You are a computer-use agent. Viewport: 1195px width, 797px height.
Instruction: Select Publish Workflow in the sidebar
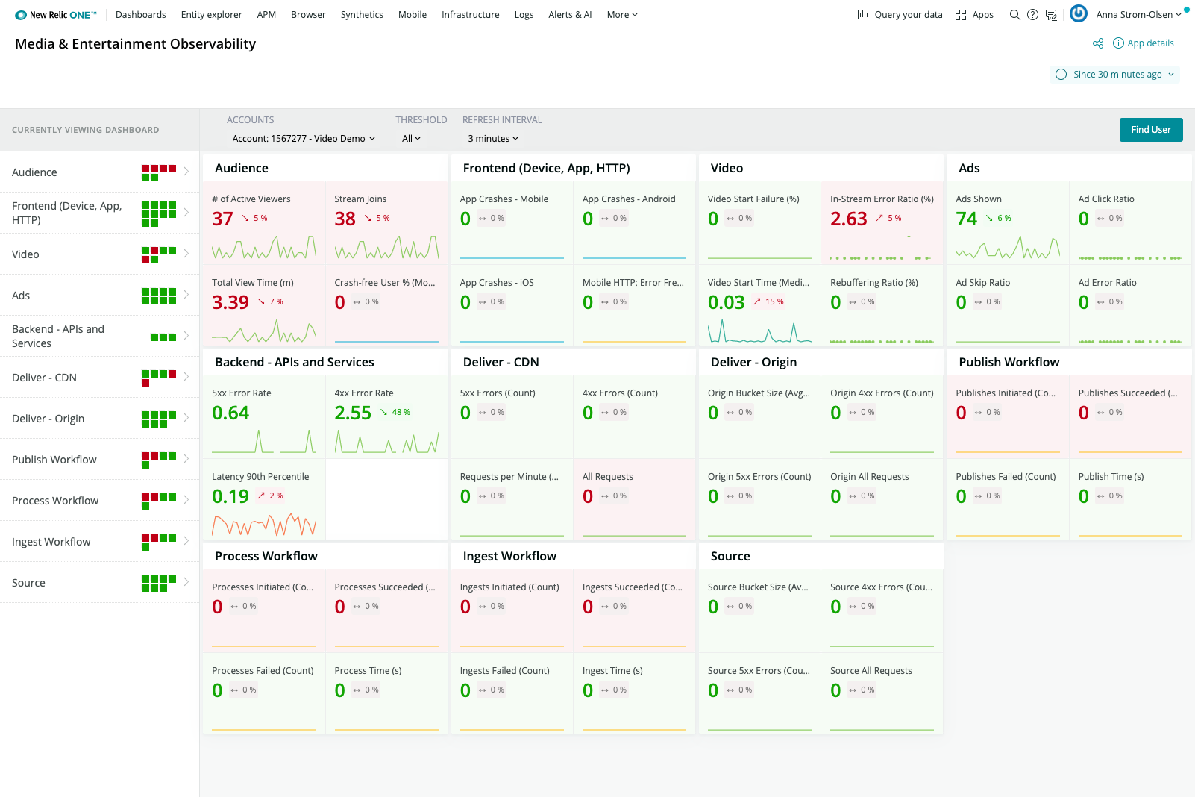pos(54,459)
